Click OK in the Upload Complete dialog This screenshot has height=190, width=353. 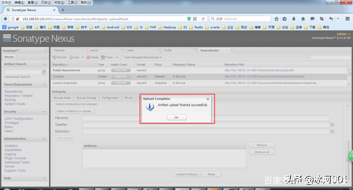176,118
